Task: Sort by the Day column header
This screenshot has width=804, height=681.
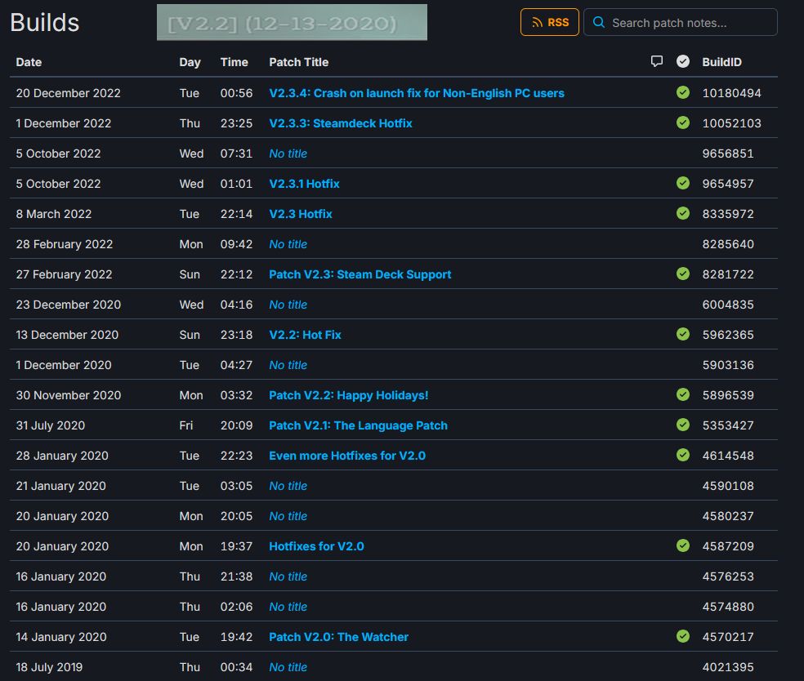Action: (x=190, y=62)
